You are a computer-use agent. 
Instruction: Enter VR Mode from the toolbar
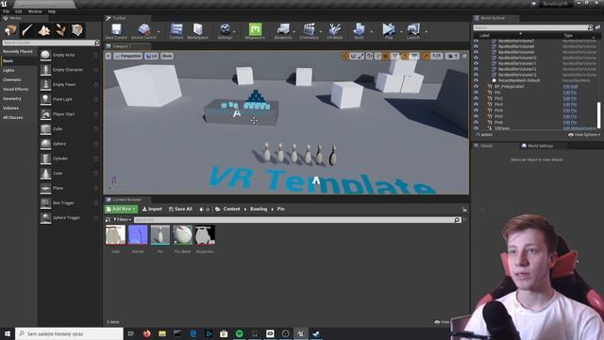click(x=334, y=29)
